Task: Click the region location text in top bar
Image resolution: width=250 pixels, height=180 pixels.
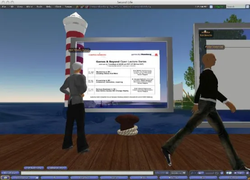Action: click(120, 7)
